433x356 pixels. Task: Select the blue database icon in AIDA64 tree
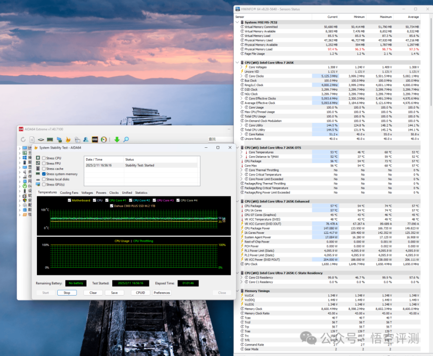tap(24, 210)
